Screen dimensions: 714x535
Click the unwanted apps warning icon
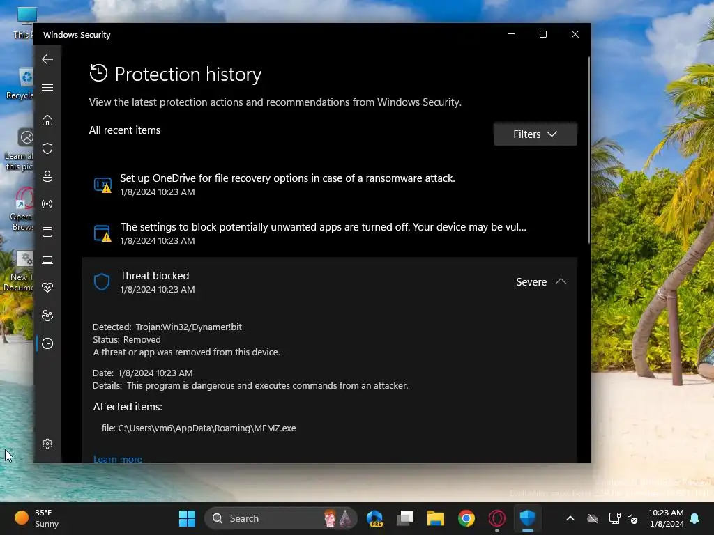click(x=102, y=233)
